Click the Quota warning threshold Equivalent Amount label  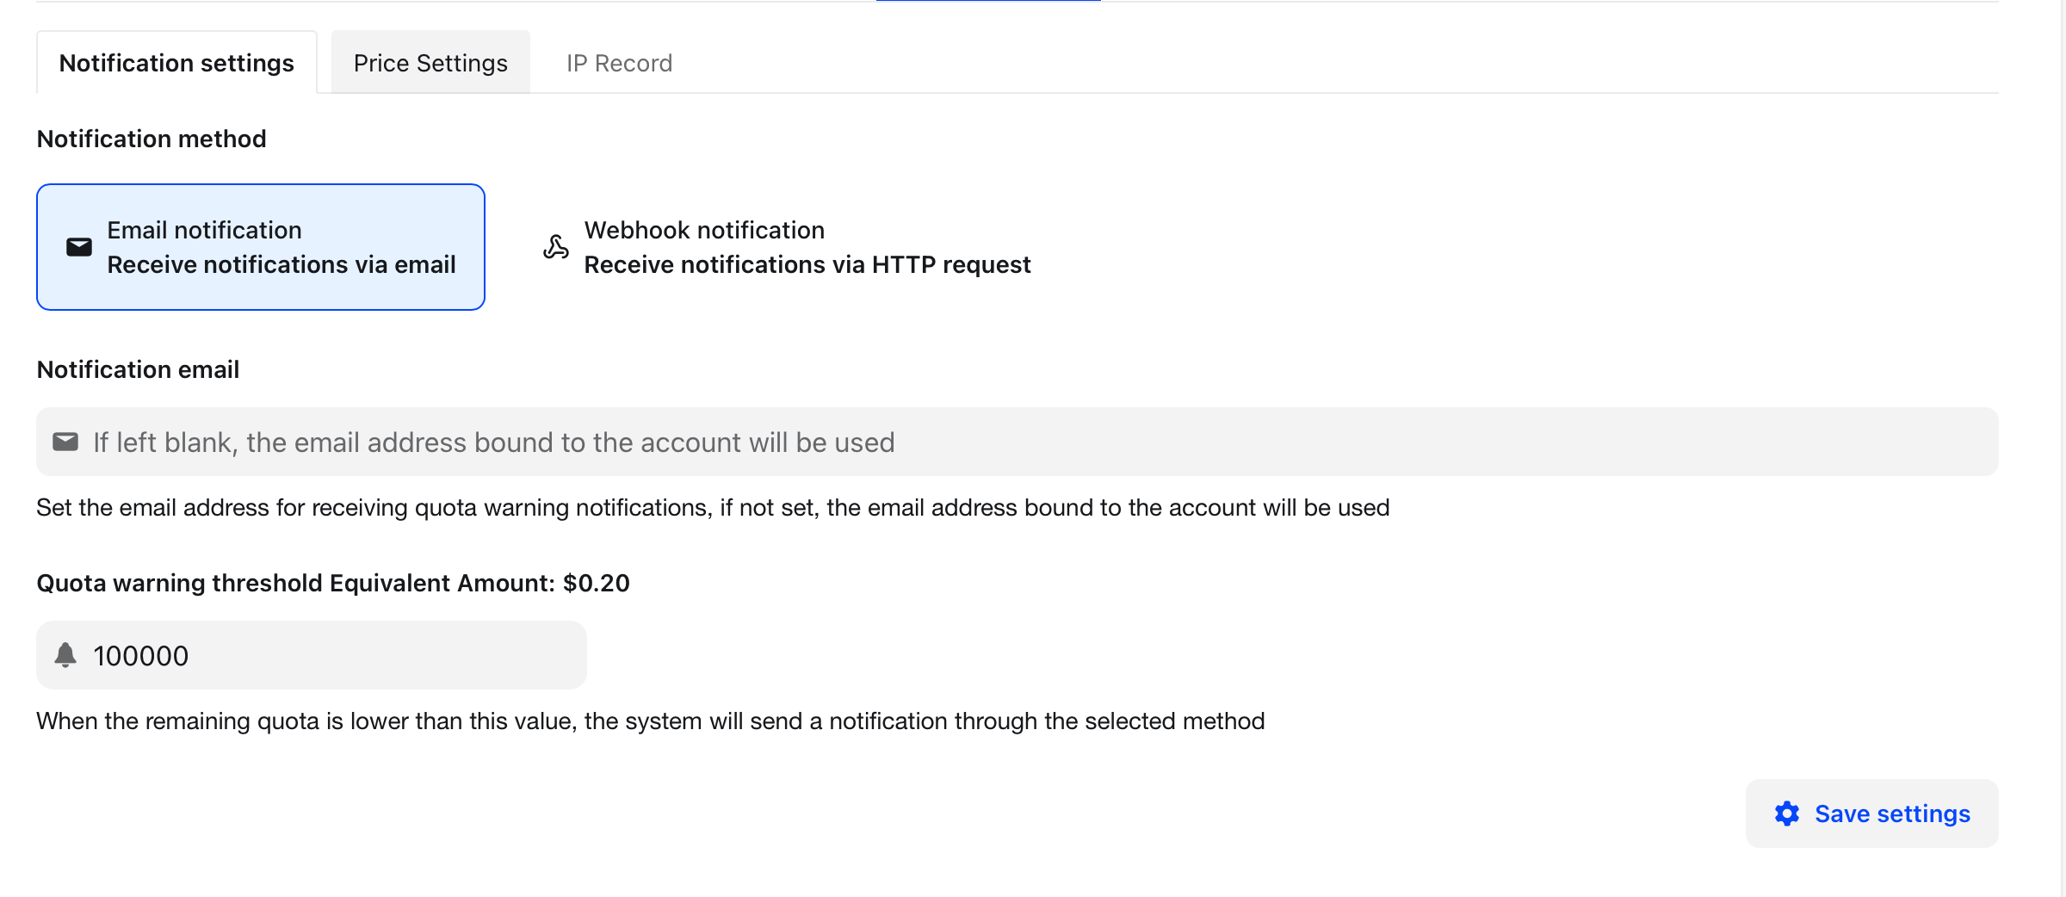[x=333, y=583]
